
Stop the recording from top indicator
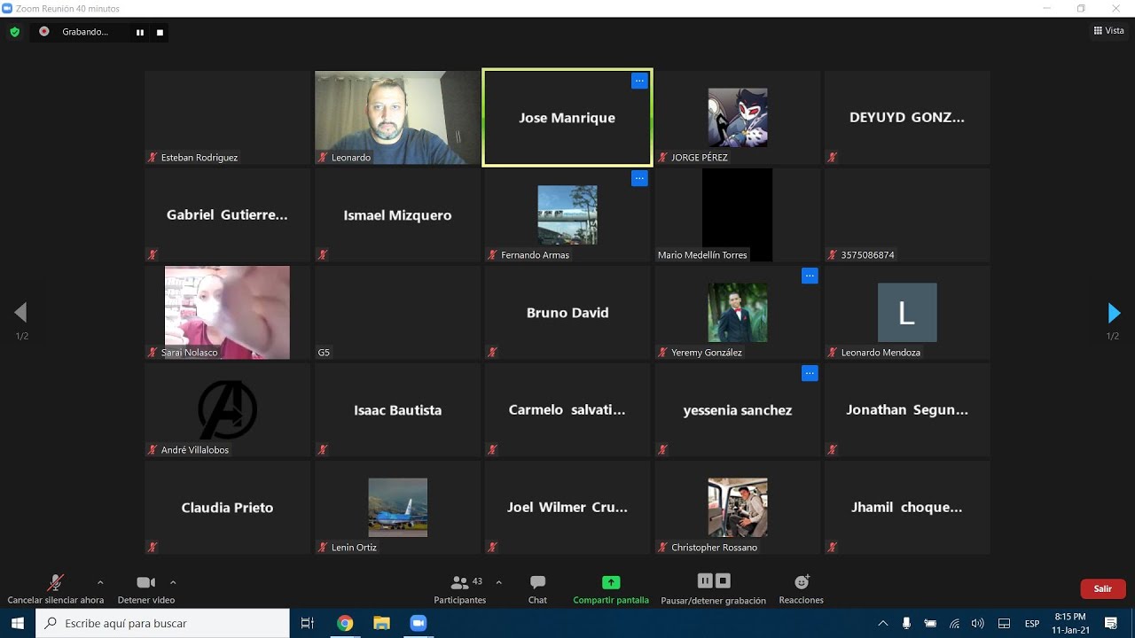[x=160, y=33]
